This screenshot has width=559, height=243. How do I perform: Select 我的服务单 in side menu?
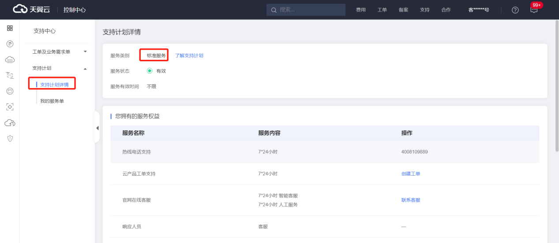(52, 101)
